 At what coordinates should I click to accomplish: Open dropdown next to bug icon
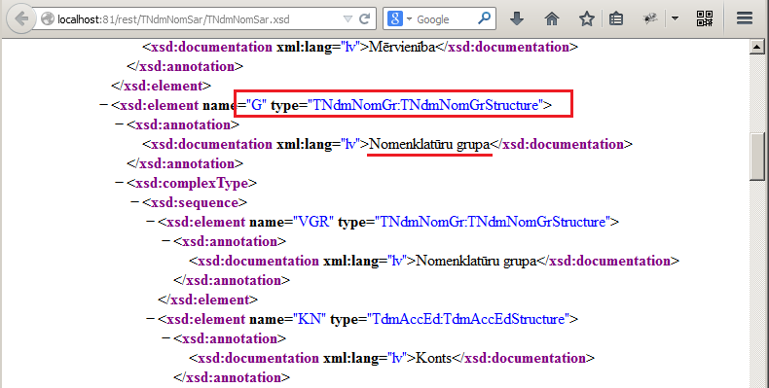[x=675, y=18]
